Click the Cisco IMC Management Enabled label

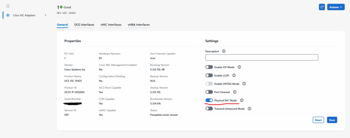point(118,65)
